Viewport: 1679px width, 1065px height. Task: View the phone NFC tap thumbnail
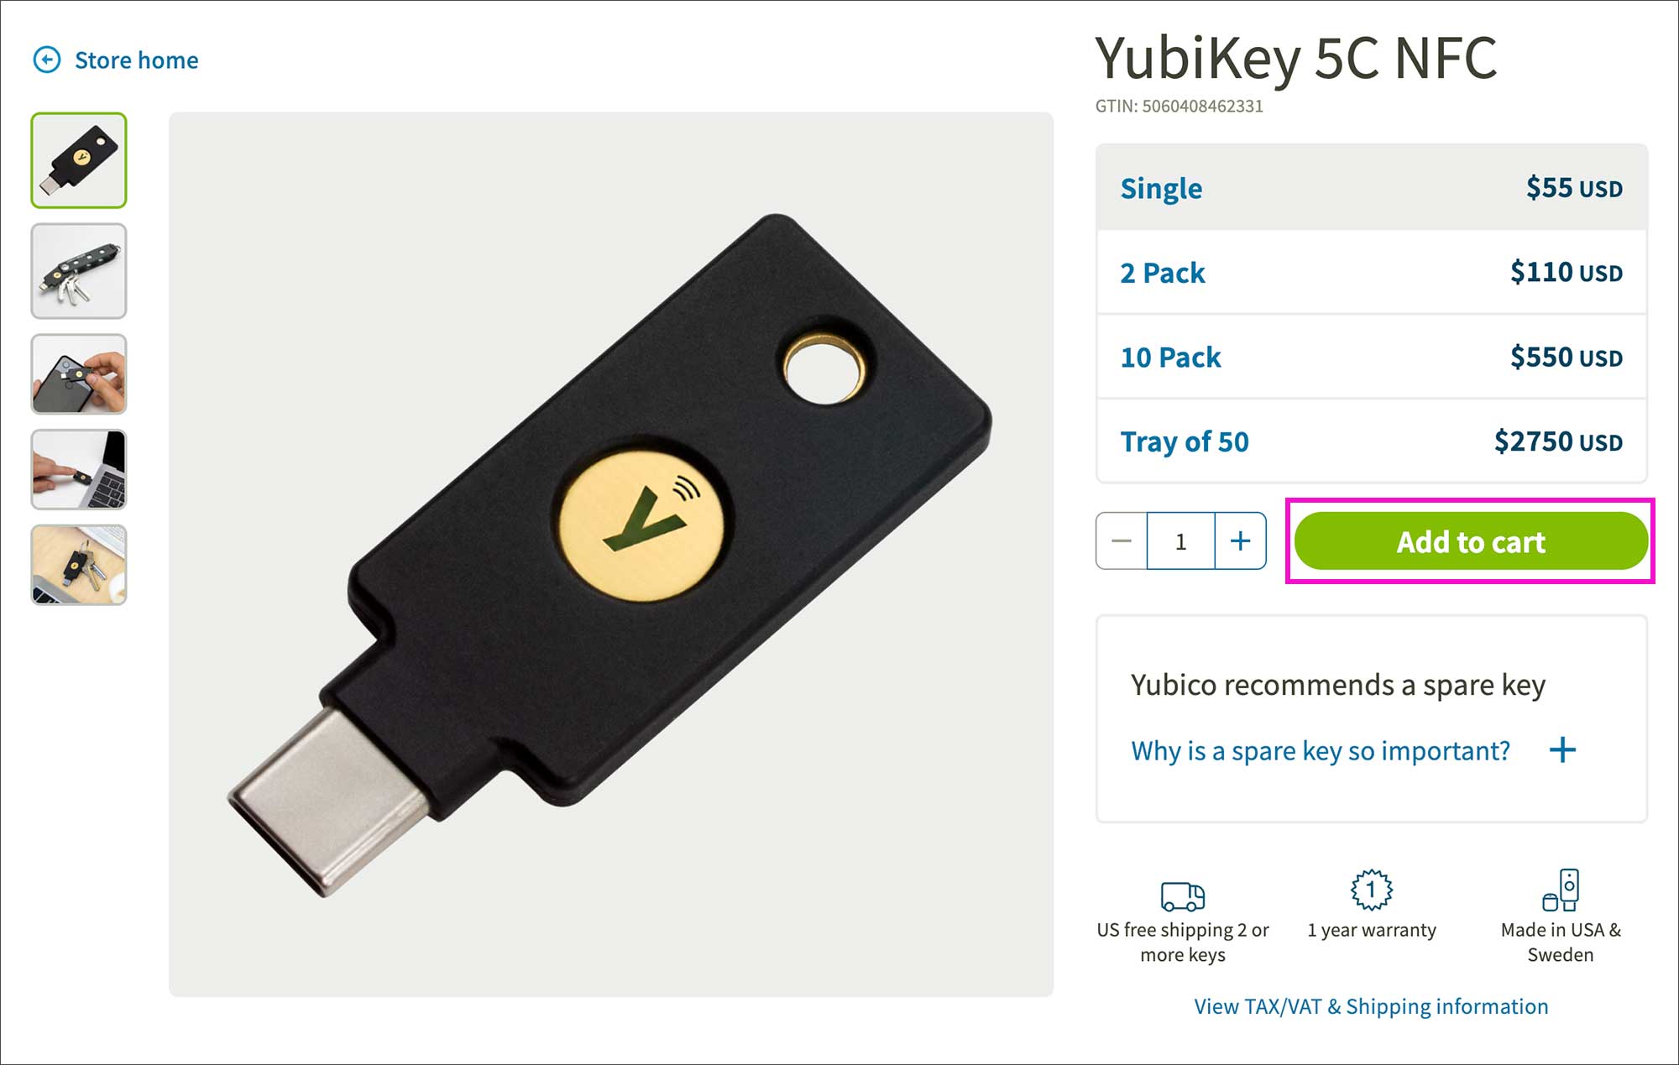click(79, 374)
